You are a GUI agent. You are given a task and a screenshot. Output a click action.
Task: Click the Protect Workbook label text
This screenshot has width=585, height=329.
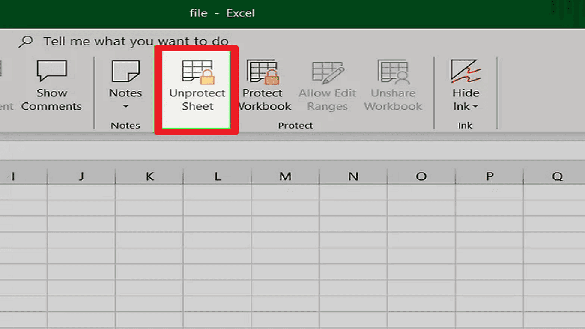[265, 99]
